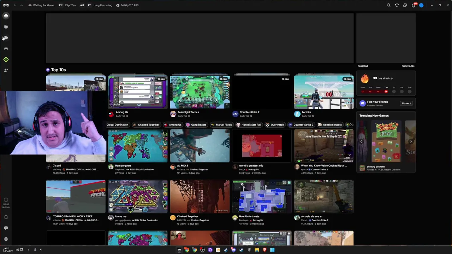
Task: Click the F12 Clip 20m hotkey
Action: tap(67, 5)
